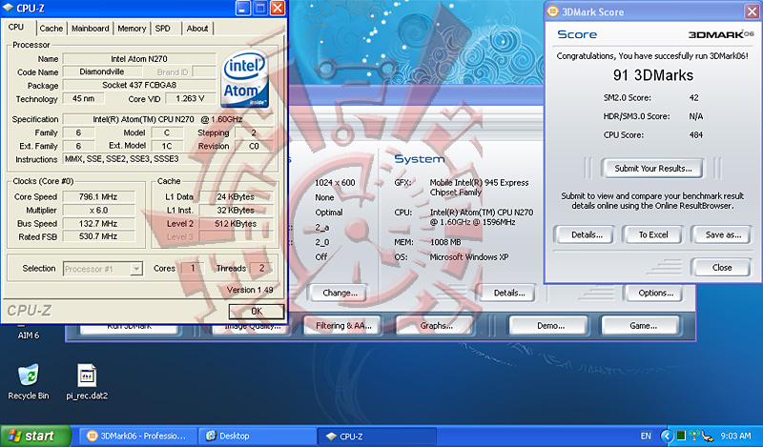Click Details button in 3DMark Score

pos(587,234)
